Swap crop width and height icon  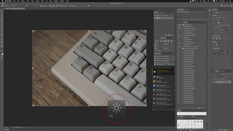pyautogui.click(x=27, y=6)
